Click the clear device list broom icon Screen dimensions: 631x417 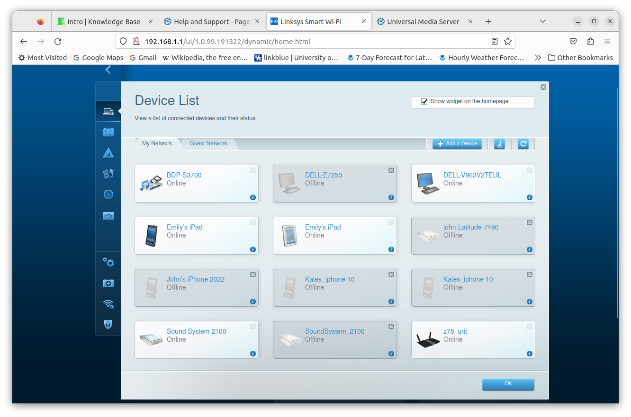499,144
